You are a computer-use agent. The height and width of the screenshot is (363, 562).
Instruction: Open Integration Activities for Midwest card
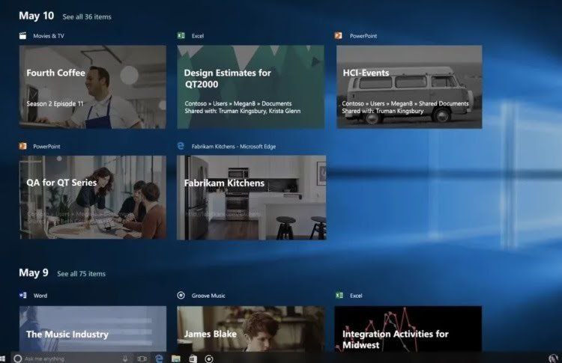pos(408,329)
